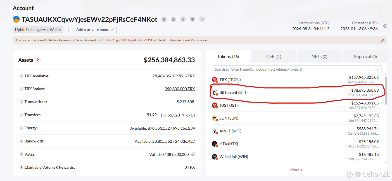Click the WINkLink (WIN) token logo
The image size is (392, 181).
coord(215,157)
